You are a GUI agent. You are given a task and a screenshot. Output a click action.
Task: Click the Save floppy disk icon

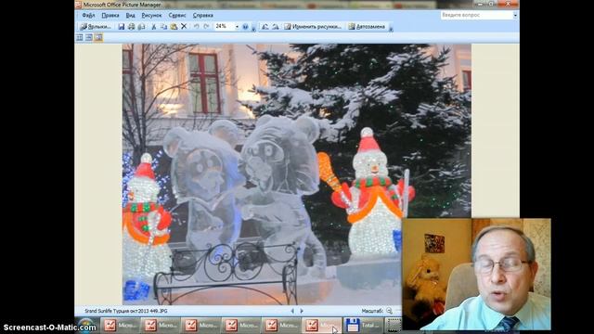point(122,27)
